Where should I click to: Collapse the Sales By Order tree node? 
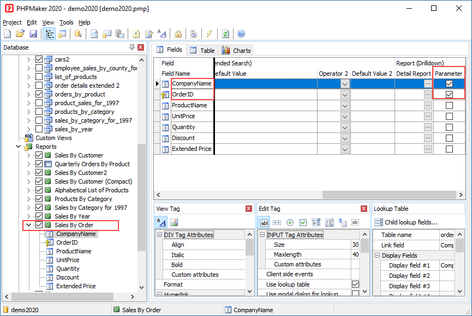29,225
